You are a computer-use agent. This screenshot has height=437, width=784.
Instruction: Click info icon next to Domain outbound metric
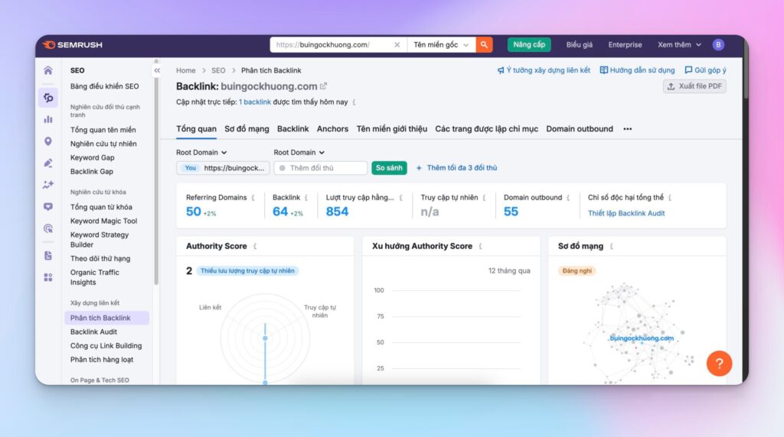coord(568,198)
